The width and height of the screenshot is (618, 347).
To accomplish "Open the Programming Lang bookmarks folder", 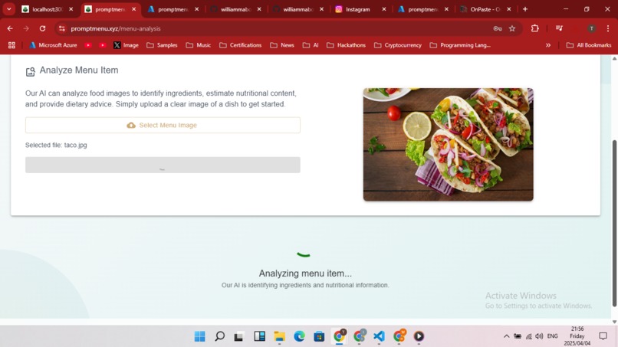I will click(460, 45).
